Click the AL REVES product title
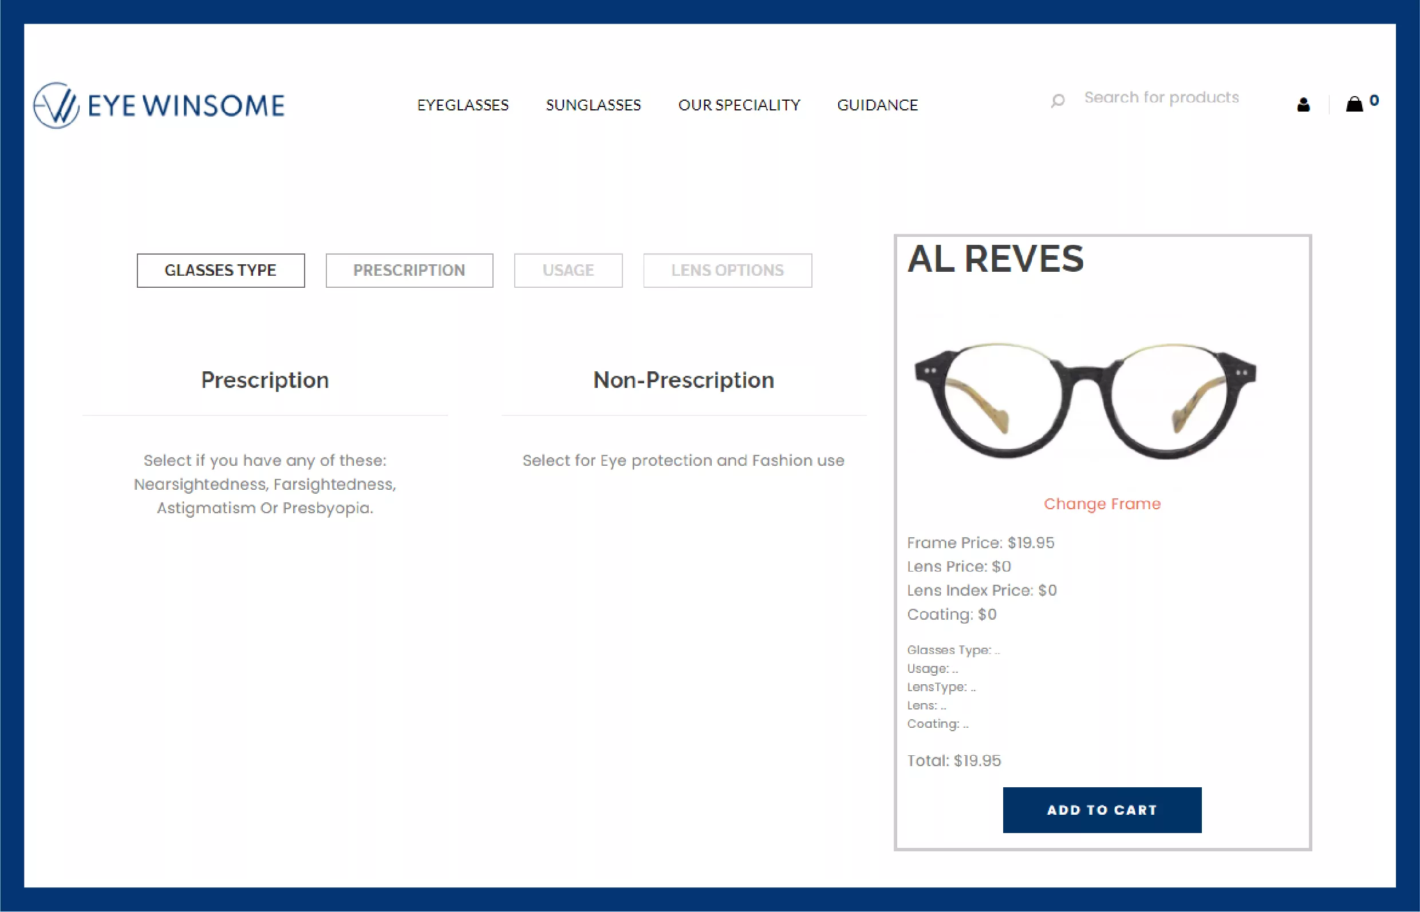This screenshot has height=912, width=1420. coord(995,259)
